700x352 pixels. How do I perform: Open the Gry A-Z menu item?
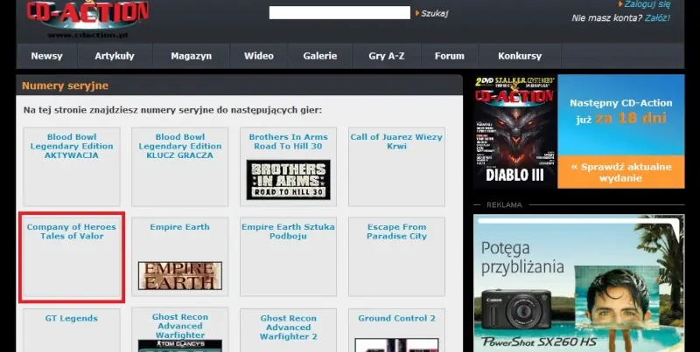387,56
